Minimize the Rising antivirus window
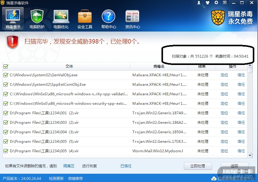The width and height of the screenshot is (258, 182). (233, 3)
